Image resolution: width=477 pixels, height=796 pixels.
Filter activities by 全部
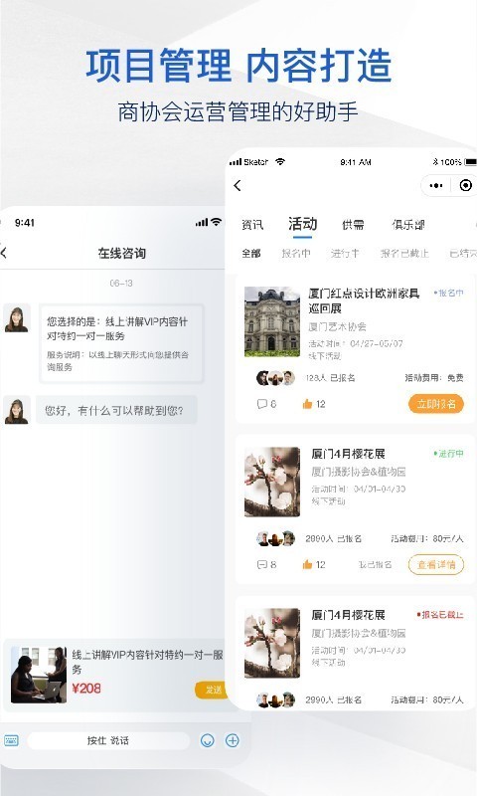pos(251,253)
